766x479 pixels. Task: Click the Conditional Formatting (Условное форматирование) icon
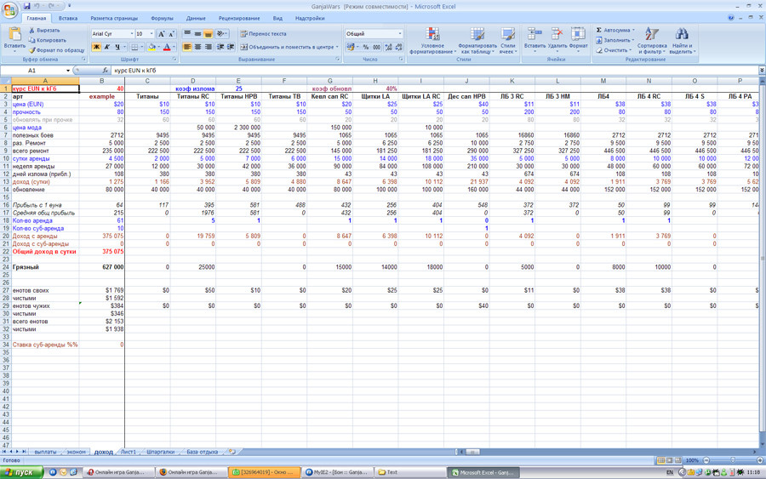click(432, 34)
